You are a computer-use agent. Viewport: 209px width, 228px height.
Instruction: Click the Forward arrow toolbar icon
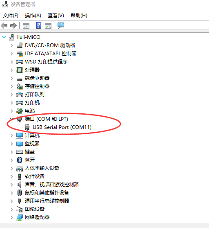point(13,26)
